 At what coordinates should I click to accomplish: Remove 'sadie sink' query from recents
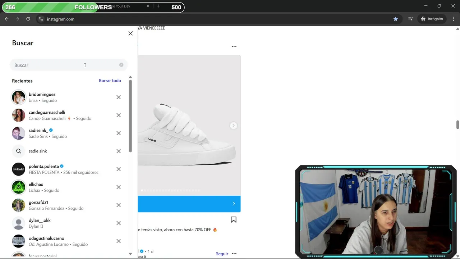coord(119,151)
